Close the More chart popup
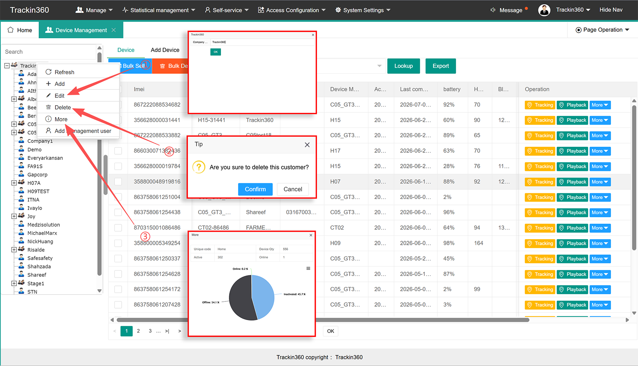The image size is (638, 366). pos(311,235)
